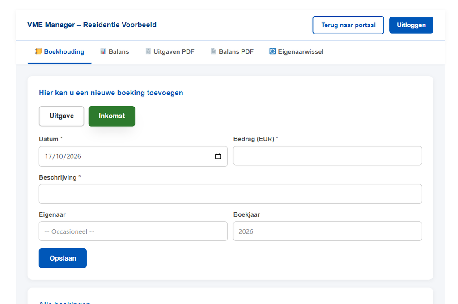Open the Uitgaven PDF tab

pos(170,52)
